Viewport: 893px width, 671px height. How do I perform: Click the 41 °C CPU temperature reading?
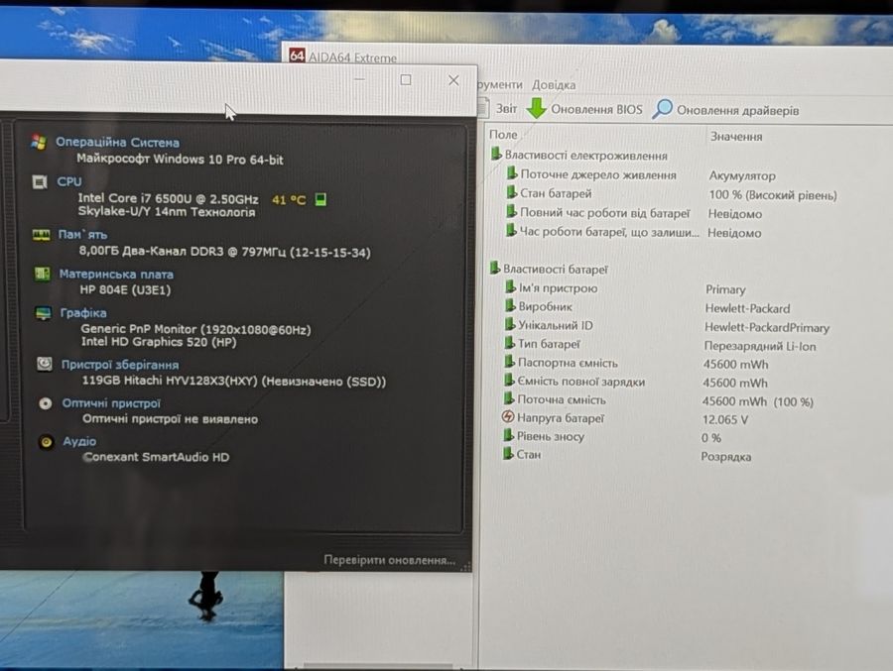289,200
